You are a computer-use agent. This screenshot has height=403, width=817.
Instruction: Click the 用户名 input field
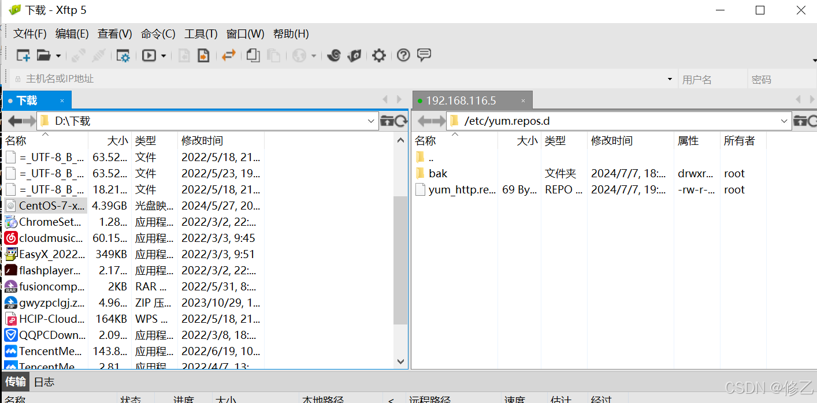click(712, 80)
